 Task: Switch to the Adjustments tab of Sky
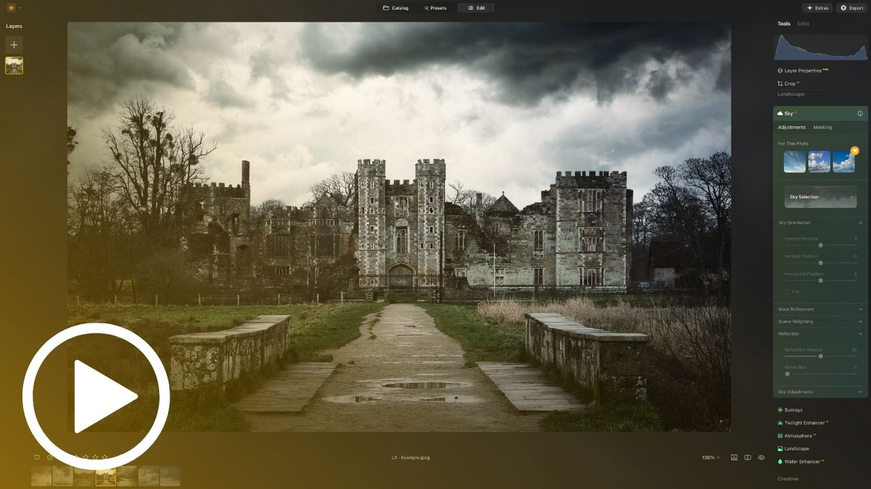(792, 127)
